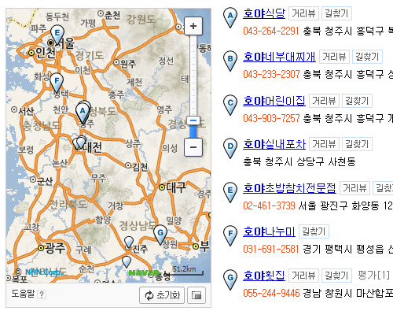Click address 충북 청주시 상당구 사천동
This screenshot has height=311, width=393.
pos(299,161)
